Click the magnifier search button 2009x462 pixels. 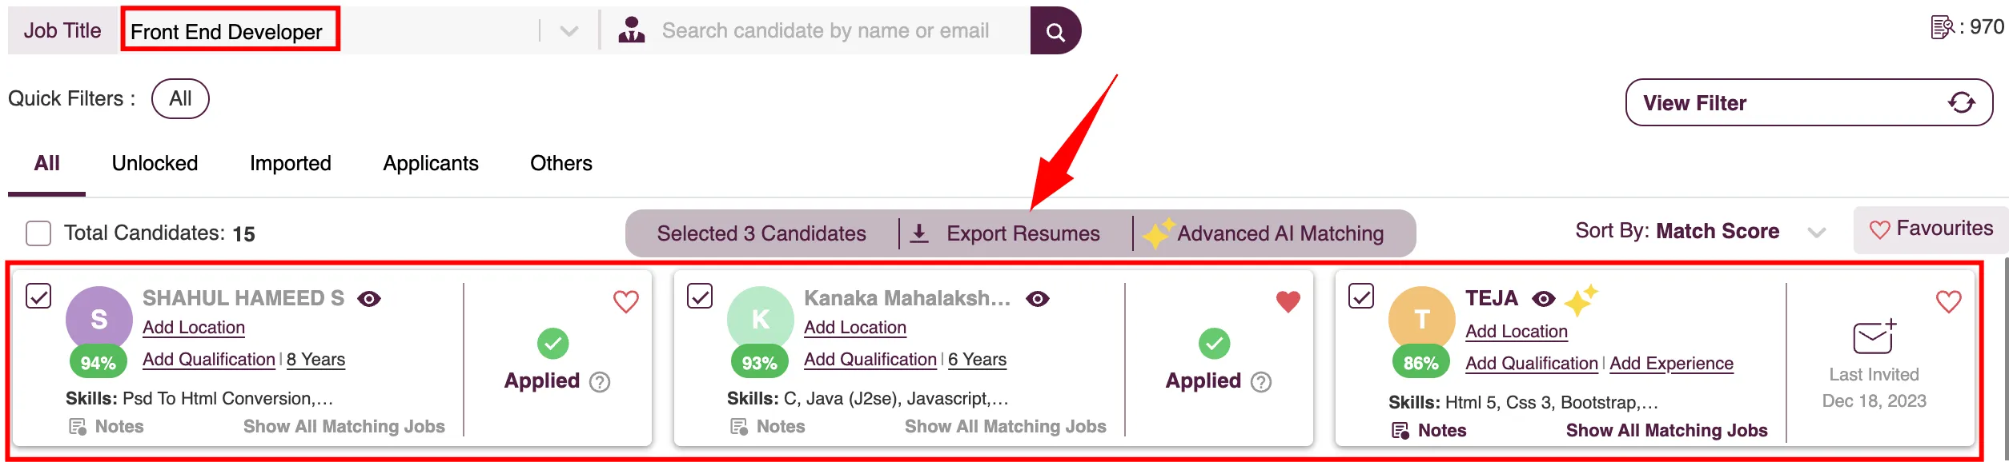click(x=1055, y=31)
